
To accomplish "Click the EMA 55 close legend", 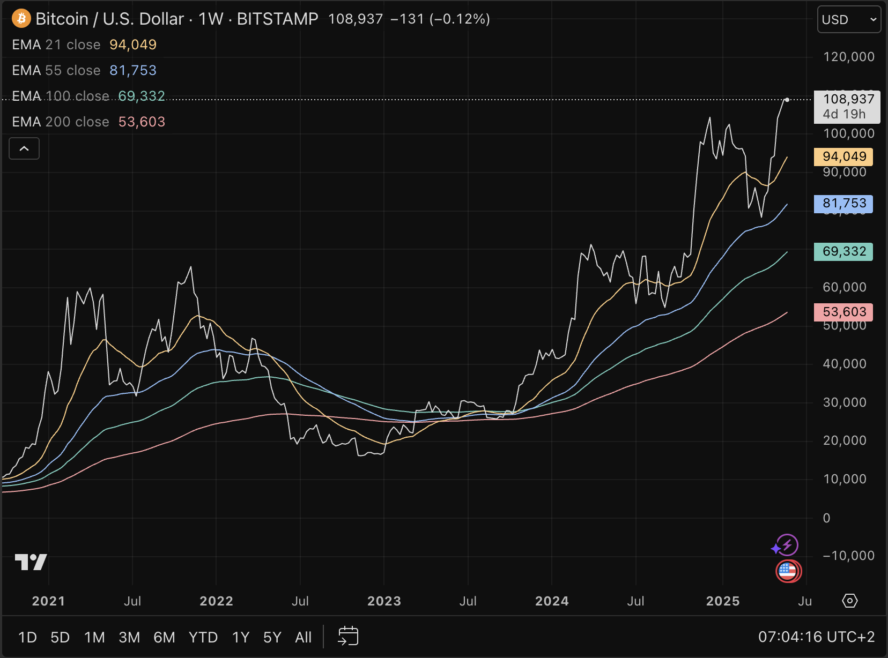I will (56, 70).
